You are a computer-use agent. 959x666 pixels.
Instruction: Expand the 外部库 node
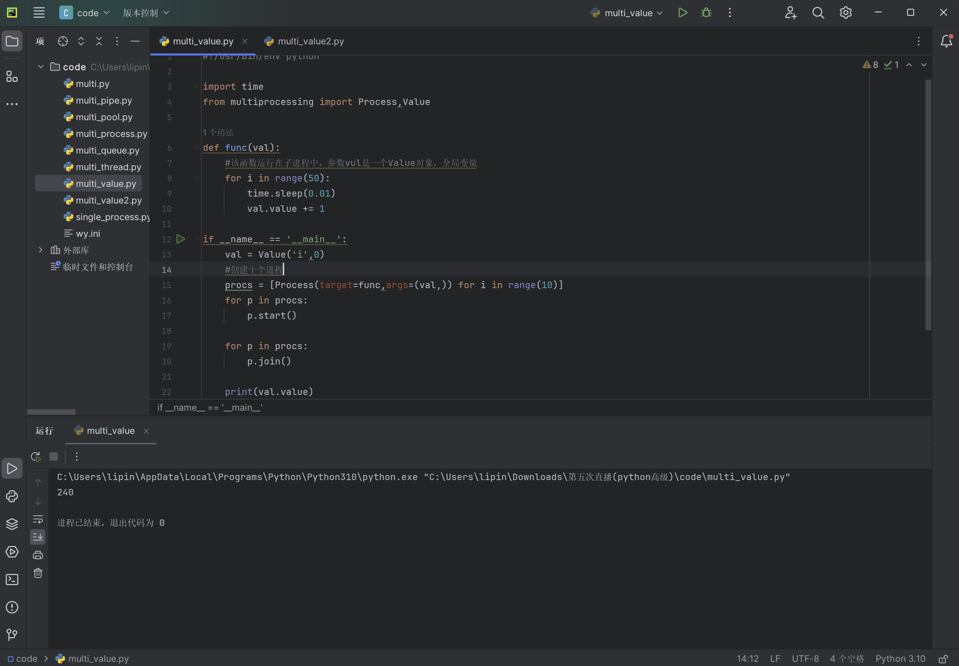[41, 250]
